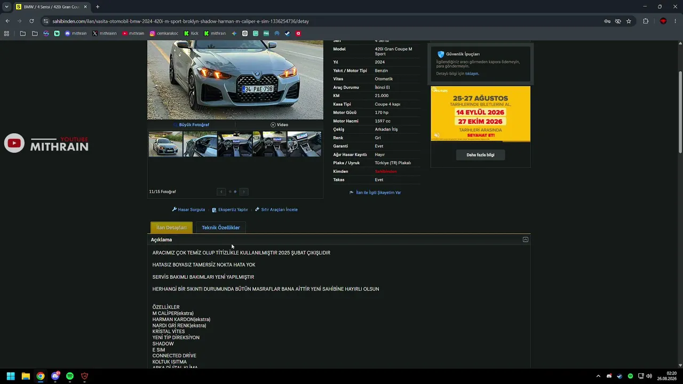Open Spotify from the taskbar
This screenshot has height=384, width=683.
70,376
